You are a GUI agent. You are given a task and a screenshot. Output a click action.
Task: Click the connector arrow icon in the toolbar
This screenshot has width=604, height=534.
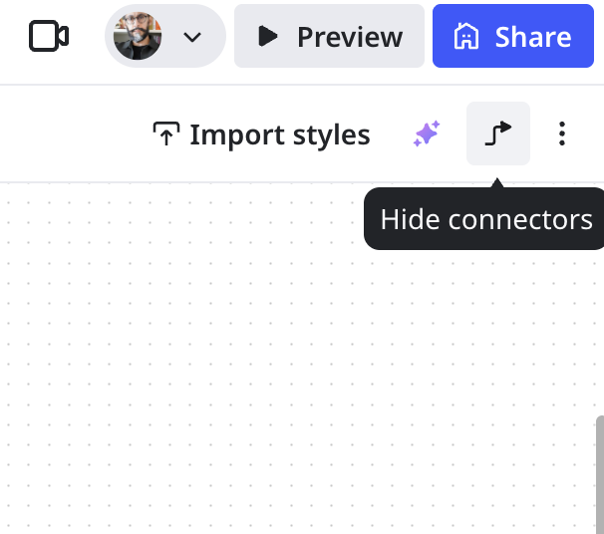pos(498,133)
